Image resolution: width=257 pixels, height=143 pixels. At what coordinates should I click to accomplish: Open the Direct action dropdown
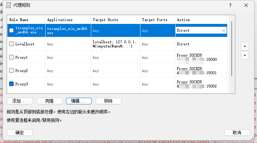[x=201, y=30]
